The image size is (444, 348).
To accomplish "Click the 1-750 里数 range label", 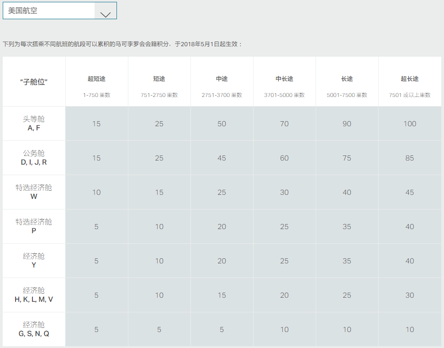I will (96, 95).
